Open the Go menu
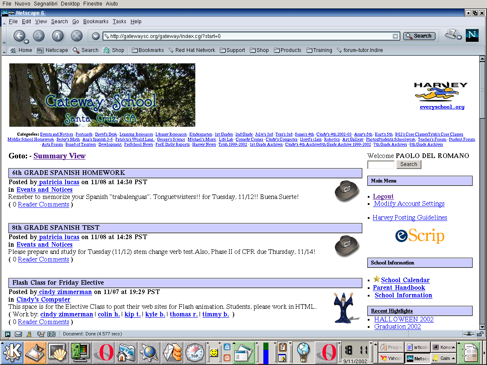This screenshot has height=365, width=487. 76,22
